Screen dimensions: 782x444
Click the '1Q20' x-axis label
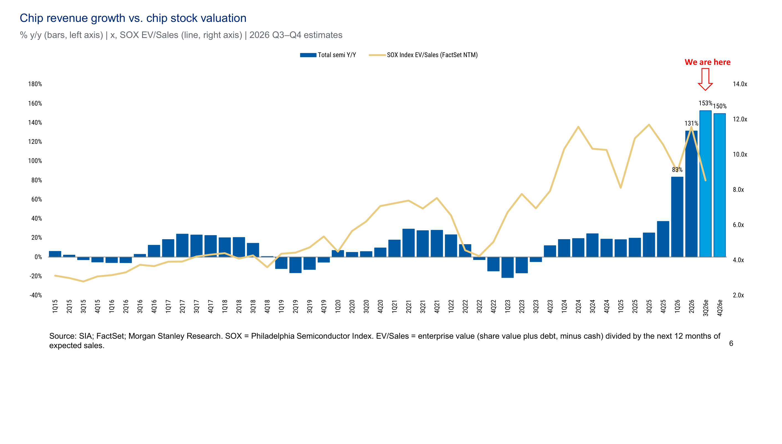(338, 306)
